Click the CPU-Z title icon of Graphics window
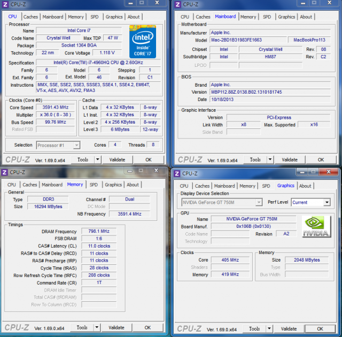 (177, 174)
